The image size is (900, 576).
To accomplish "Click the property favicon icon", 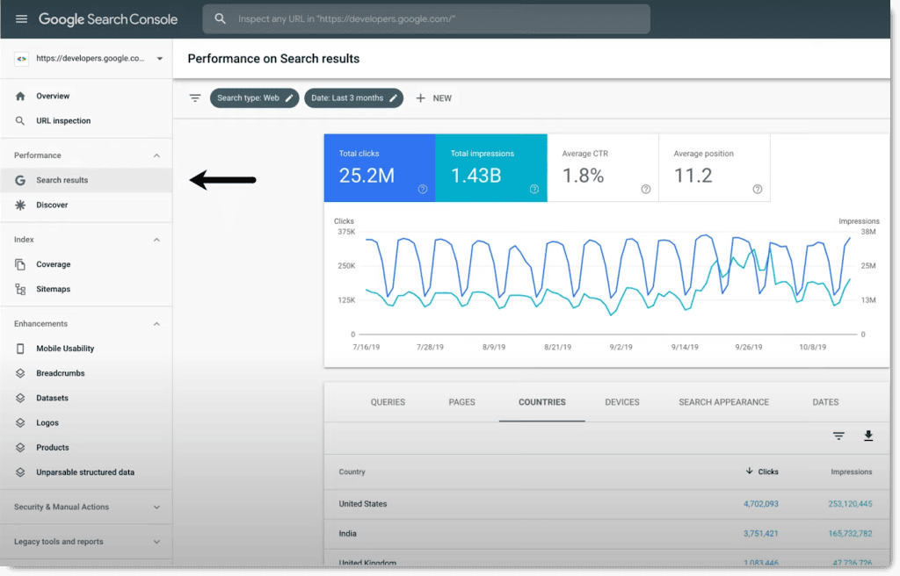I will [x=21, y=59].
